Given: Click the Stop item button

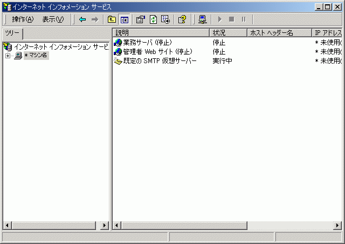Looking at the screenshot, I should 231,19.
